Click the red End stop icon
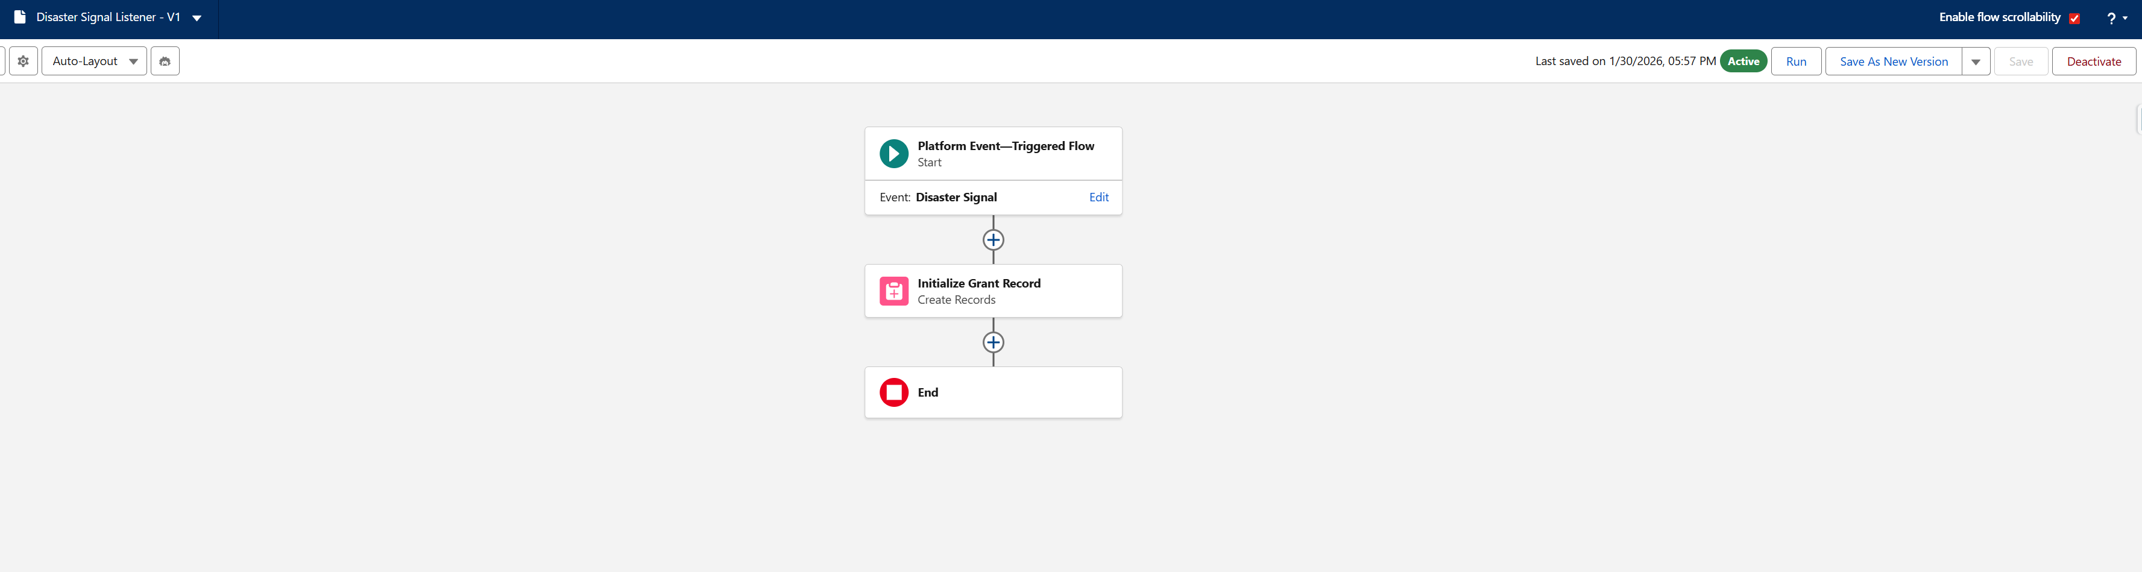The image size is (2142, 572). [x=894, y=392]
